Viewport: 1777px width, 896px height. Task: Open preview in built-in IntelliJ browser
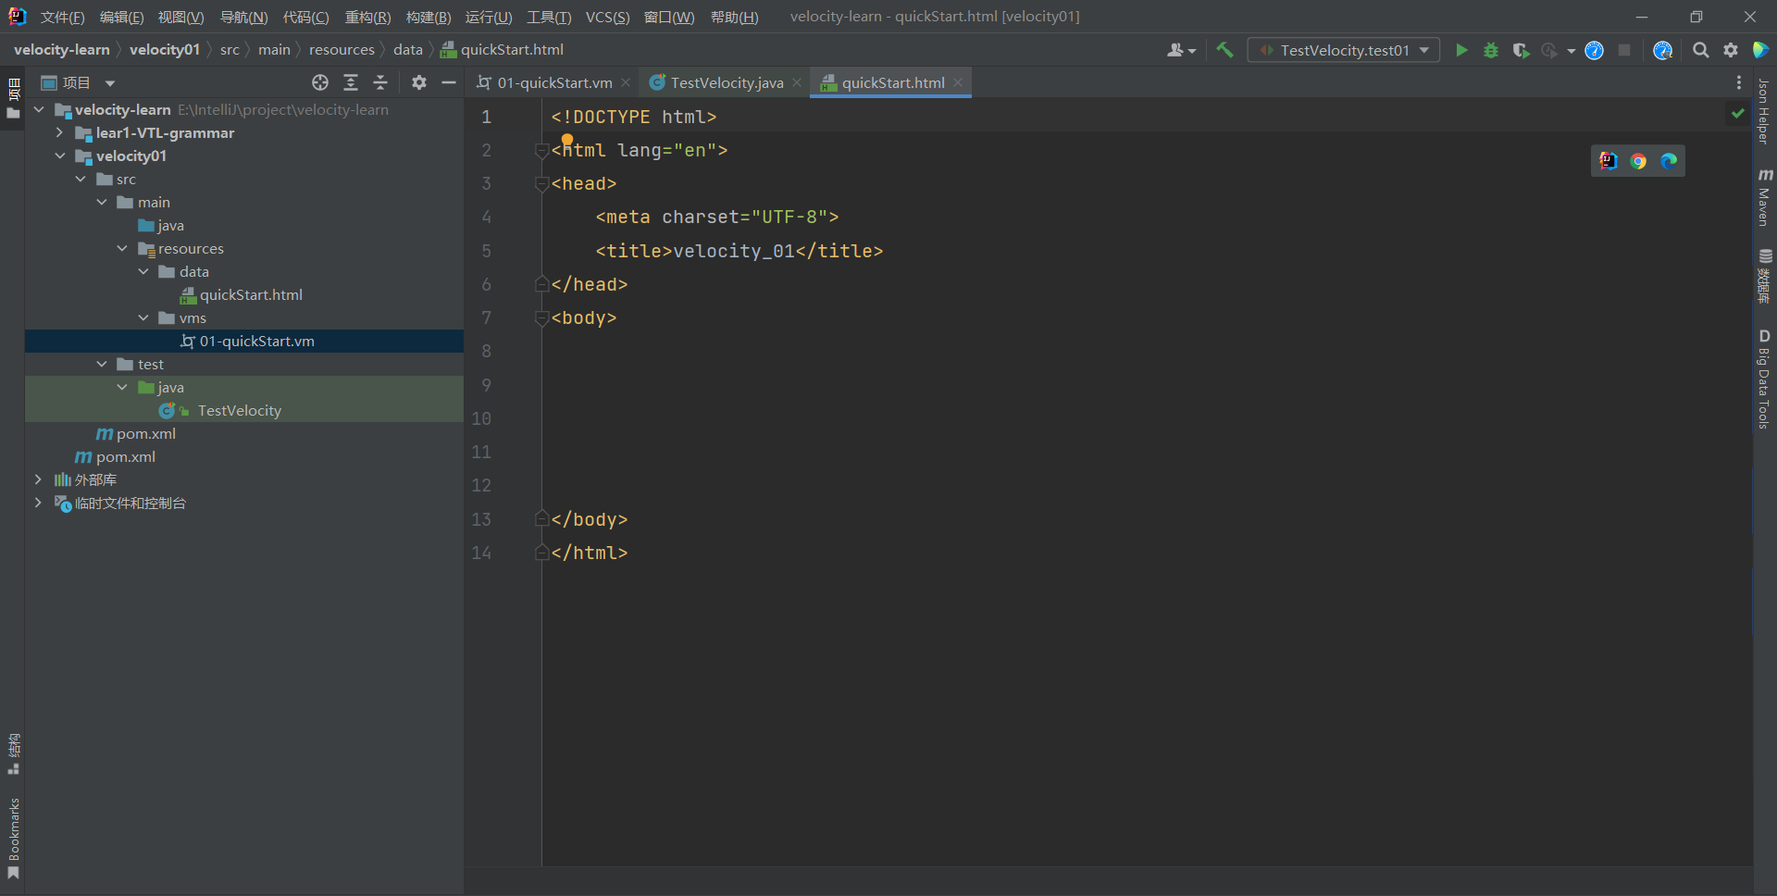[1609, 161]
